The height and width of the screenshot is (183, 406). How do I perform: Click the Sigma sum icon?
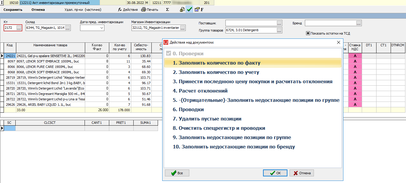point(167,10)
